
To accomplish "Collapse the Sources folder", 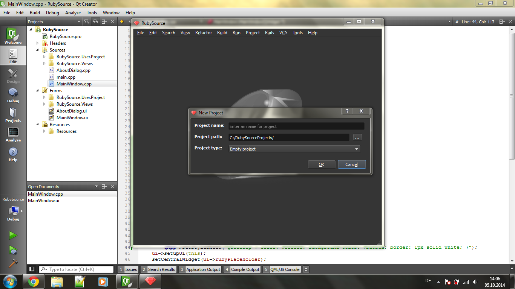I will (x=37, y=50).
